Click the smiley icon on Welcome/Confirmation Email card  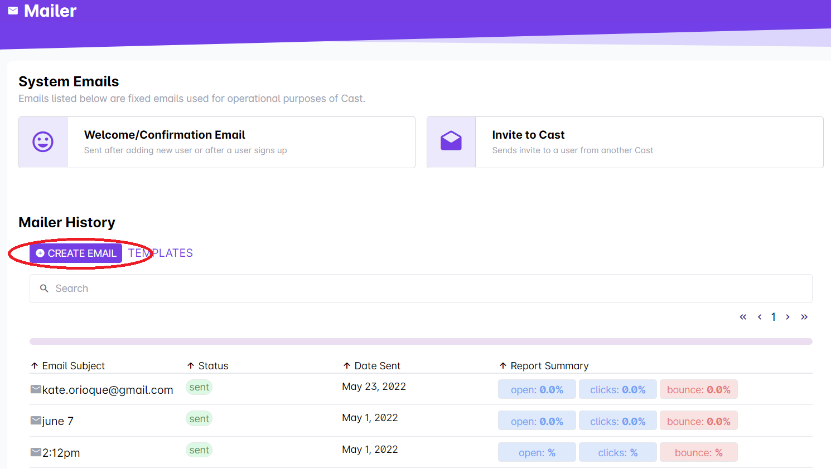click(43, 142)
